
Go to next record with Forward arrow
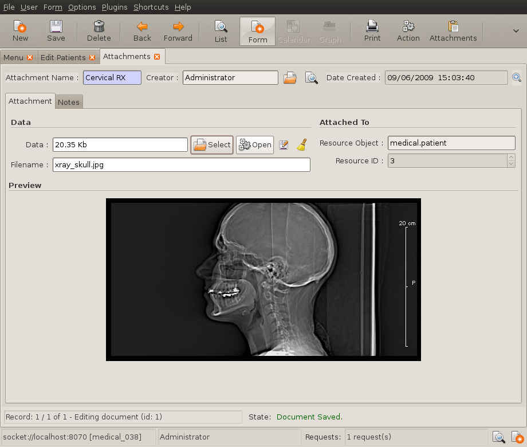178,31
